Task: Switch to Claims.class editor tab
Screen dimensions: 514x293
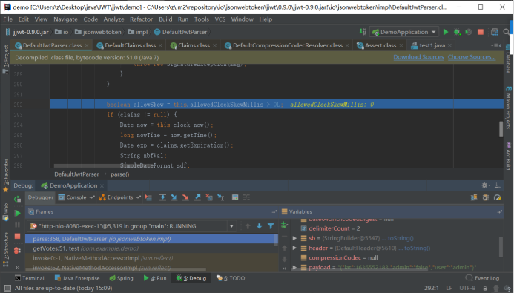Action: click(194, 45)
